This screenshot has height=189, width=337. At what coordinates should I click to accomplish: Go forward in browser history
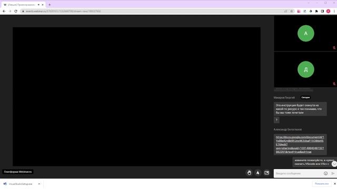coord(10,11)
